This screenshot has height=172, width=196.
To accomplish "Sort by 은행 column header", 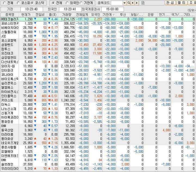I will (151, 15).
